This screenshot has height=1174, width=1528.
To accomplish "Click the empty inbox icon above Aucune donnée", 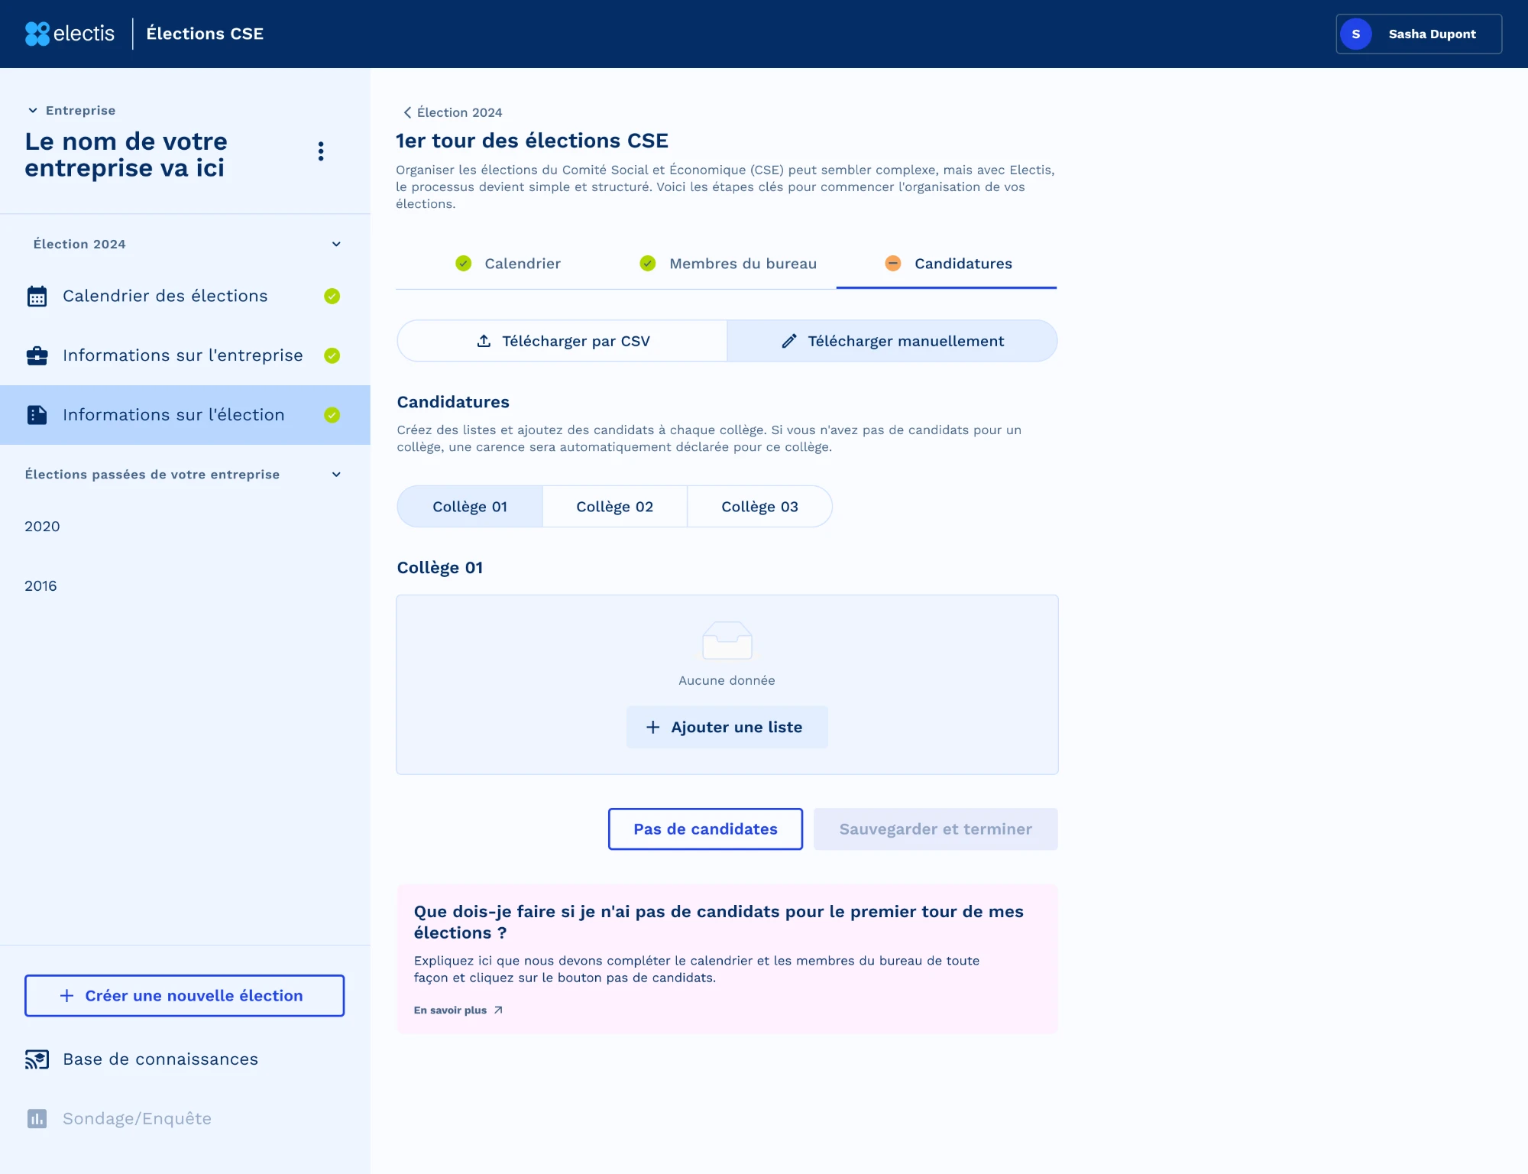I will tap(727, 641).
